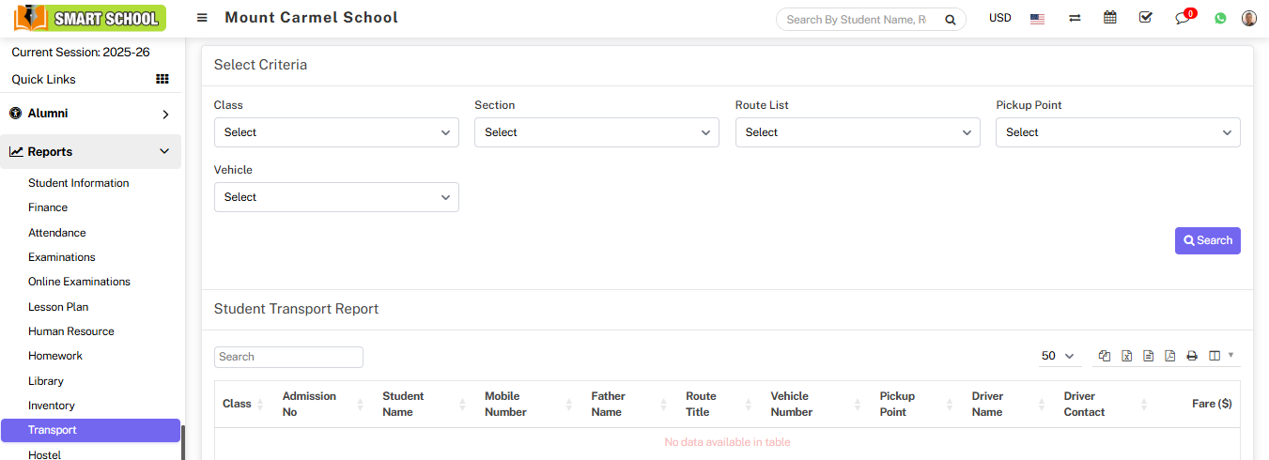The image size is (1269, 460).
Task: Expand the Alumni sidebar section
Action: coord(90,114)
